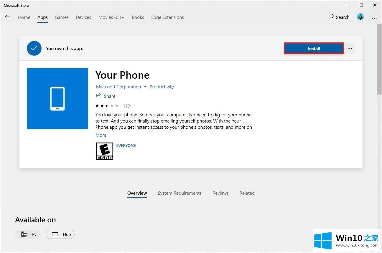Image resolution: width=382 pixels, height=253 pixels.
Task: Click the Hub availability chip
Action: coord(60,234)
